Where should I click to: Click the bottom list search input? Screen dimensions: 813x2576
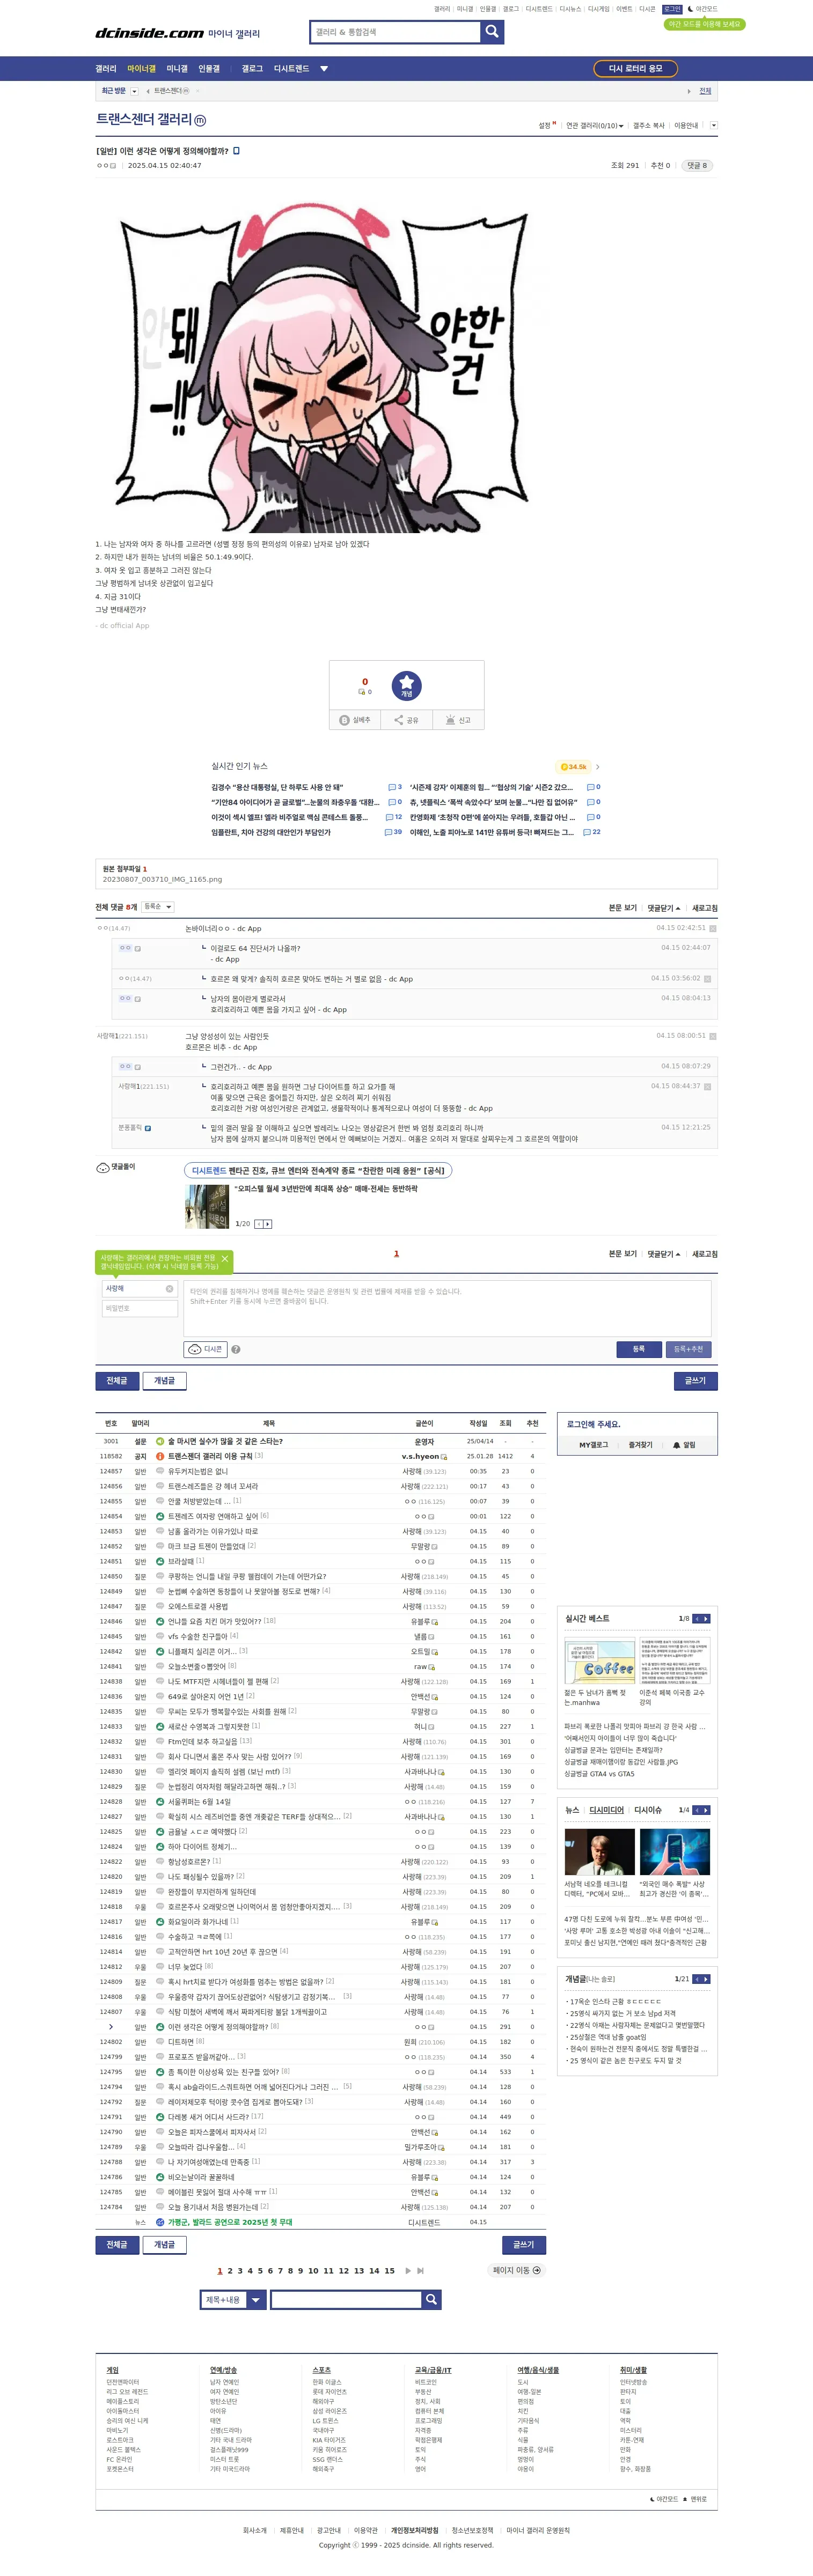[345, 2300]
